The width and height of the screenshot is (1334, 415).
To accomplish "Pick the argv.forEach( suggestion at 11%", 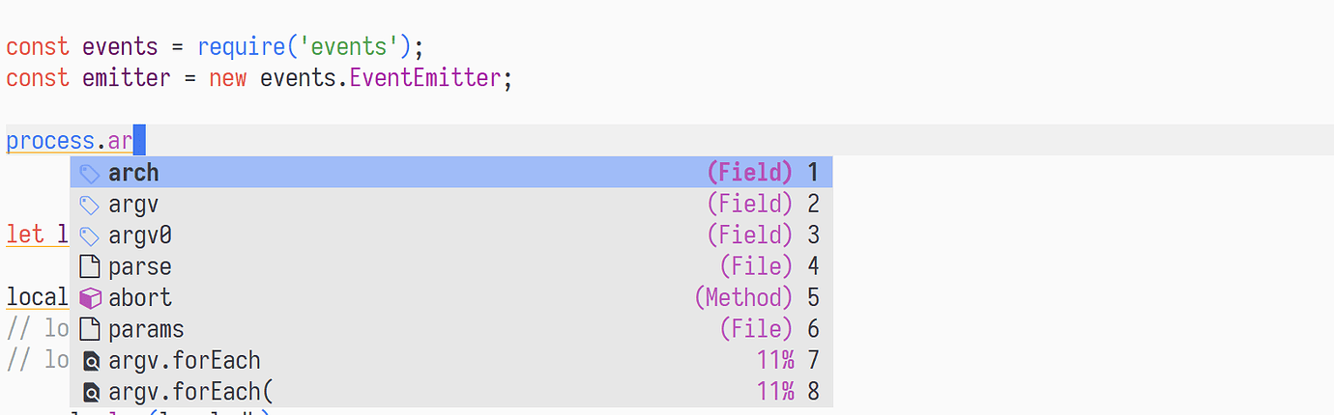I will pos(451,391).
